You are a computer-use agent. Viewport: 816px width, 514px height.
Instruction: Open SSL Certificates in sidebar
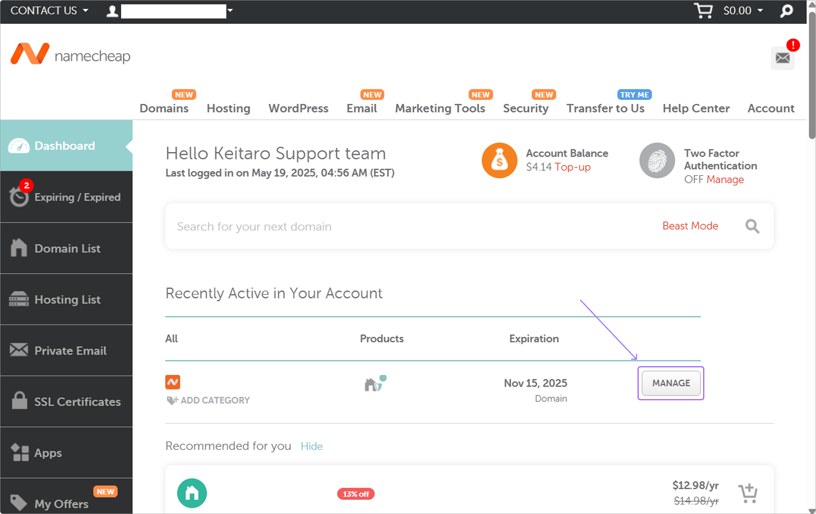(x=66, y=402)
